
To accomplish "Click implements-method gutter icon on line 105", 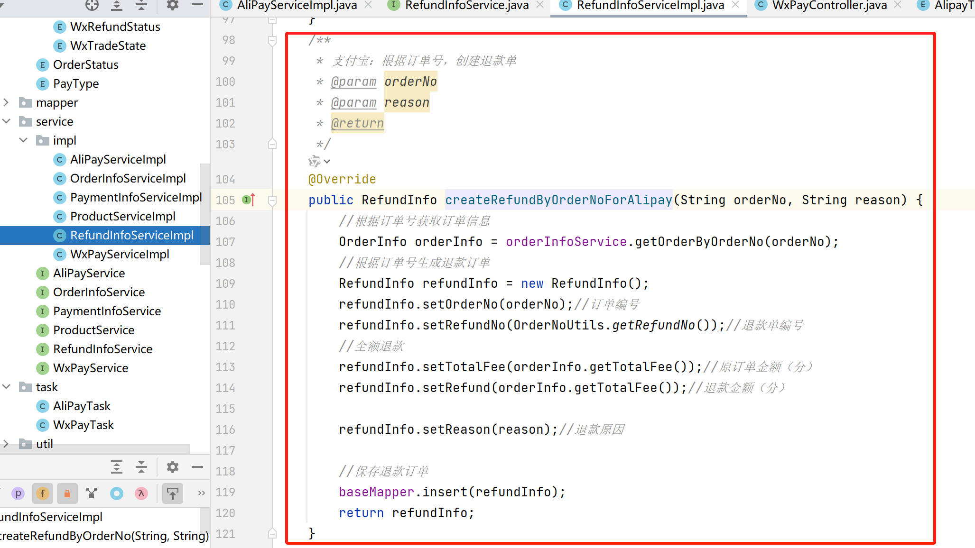I will pos(248,200).
